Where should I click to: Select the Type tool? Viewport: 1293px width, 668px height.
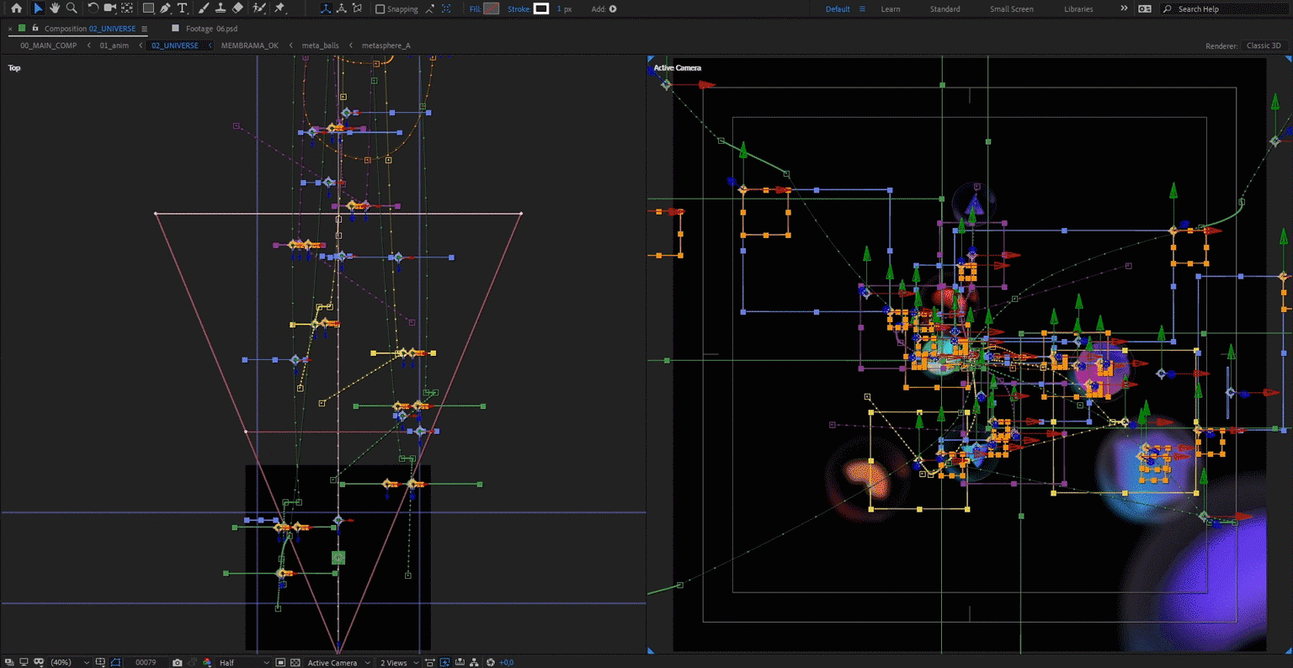coord(182,8)
